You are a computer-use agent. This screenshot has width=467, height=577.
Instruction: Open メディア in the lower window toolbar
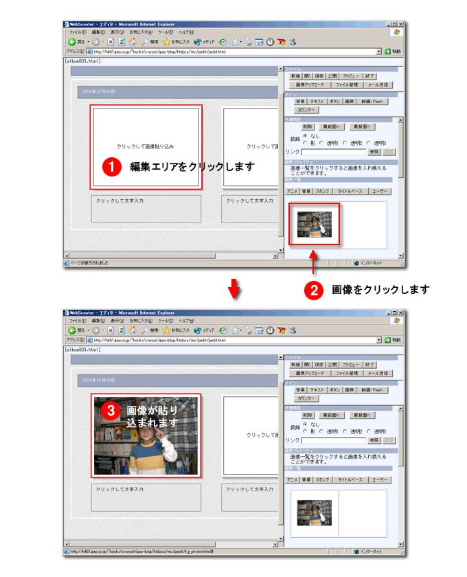[x=204, y=330]
